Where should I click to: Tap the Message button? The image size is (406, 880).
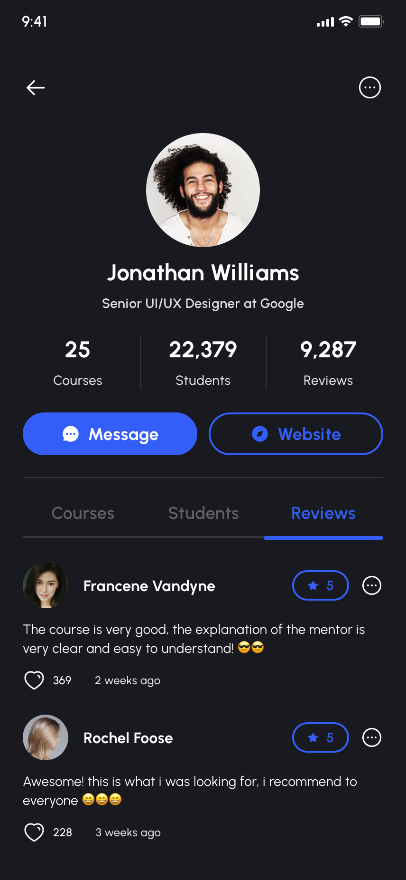pos(110,434)
